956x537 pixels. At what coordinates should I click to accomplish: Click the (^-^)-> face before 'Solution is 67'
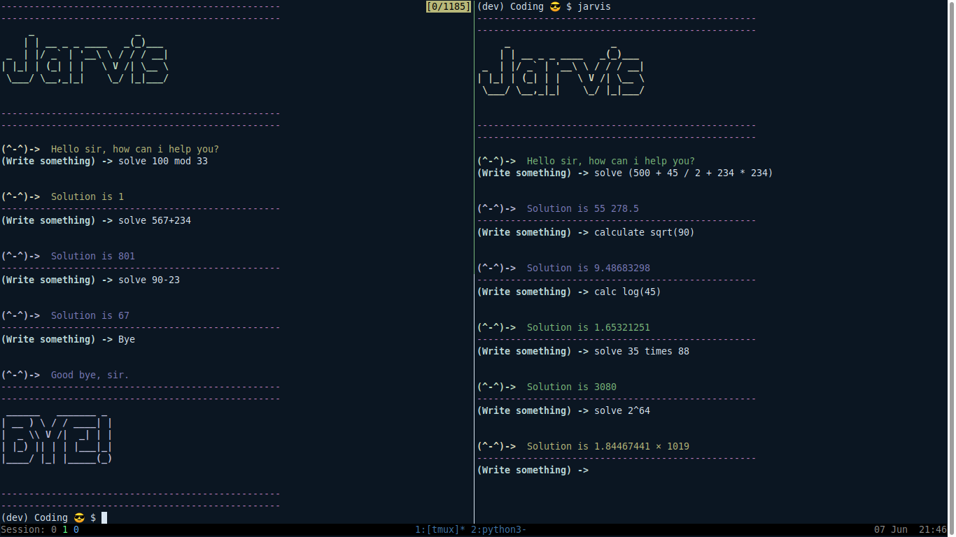tap(20, 315)
